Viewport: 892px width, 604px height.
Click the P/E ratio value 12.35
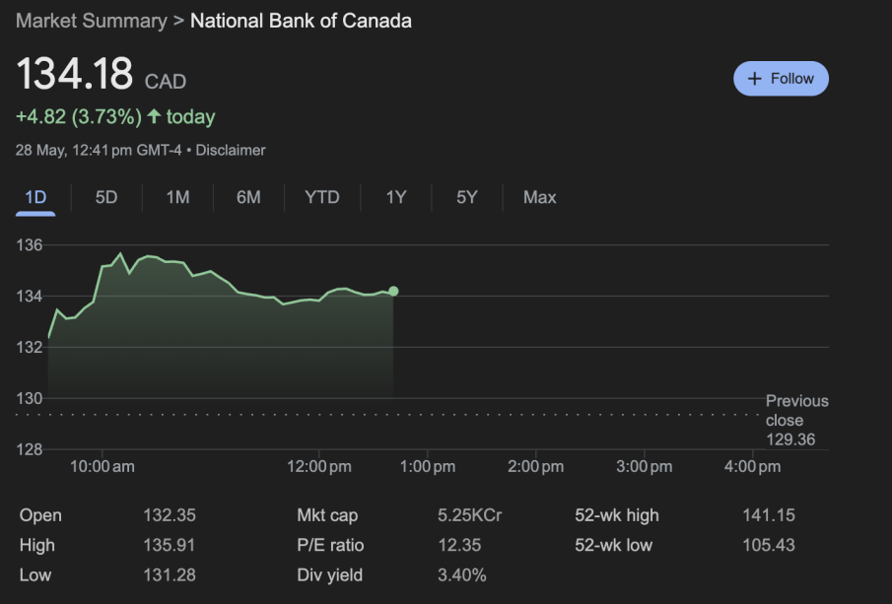(x=459, y=546)
